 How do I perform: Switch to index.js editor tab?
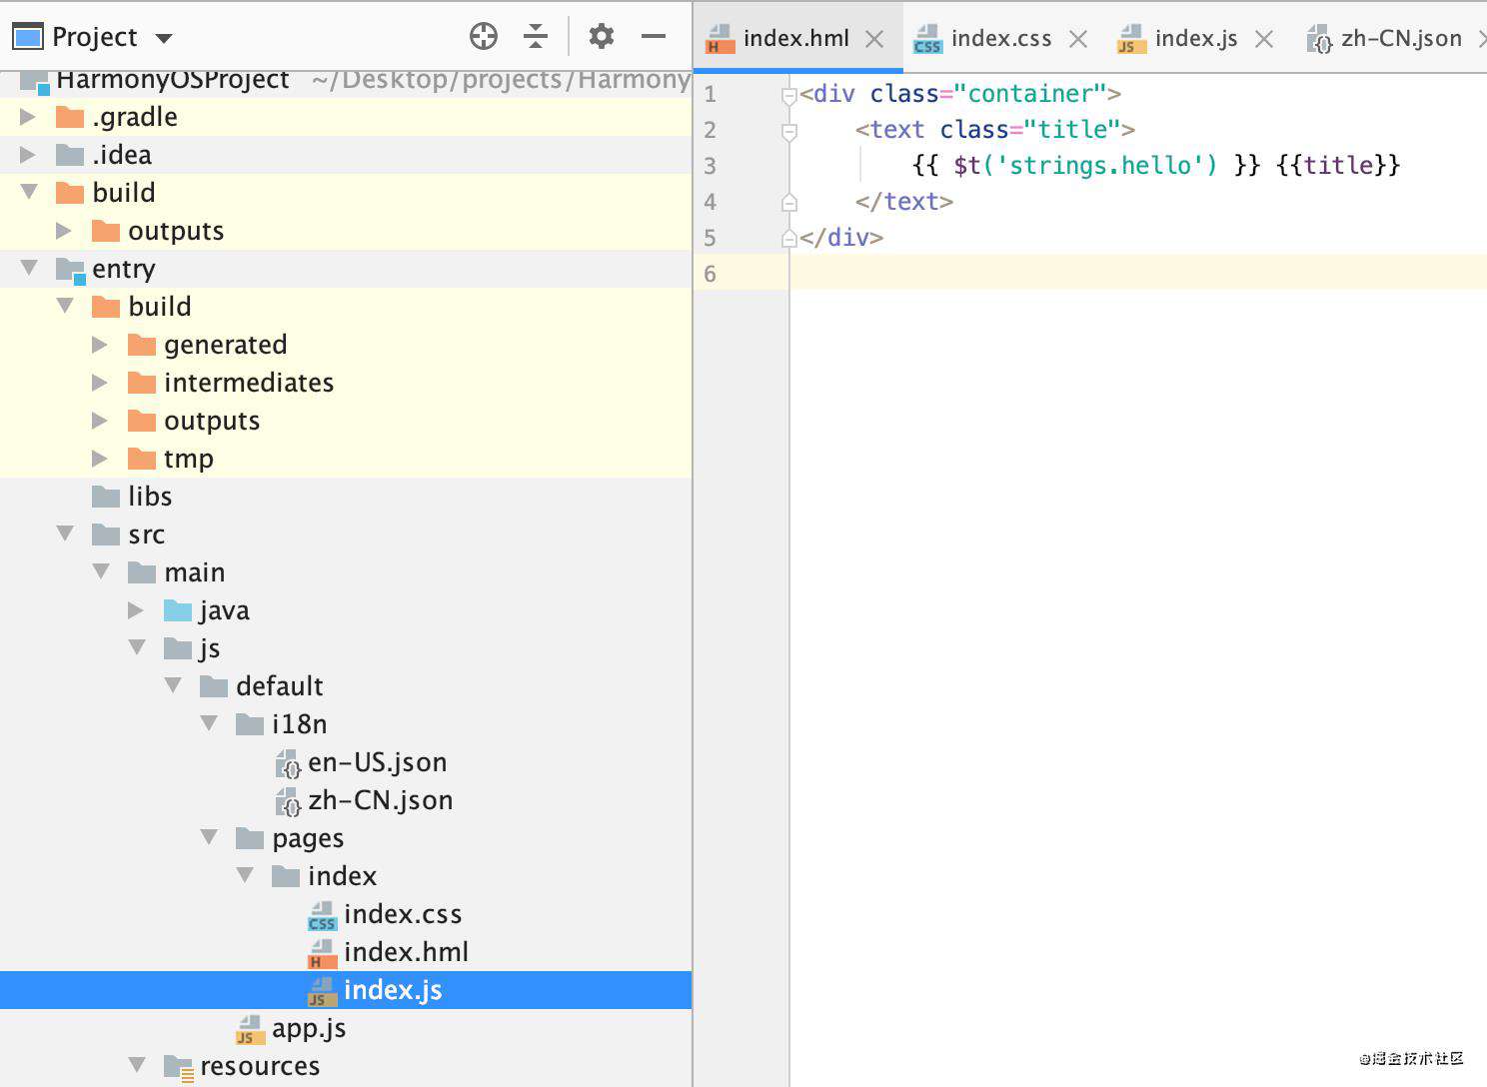click(1195, 38)
